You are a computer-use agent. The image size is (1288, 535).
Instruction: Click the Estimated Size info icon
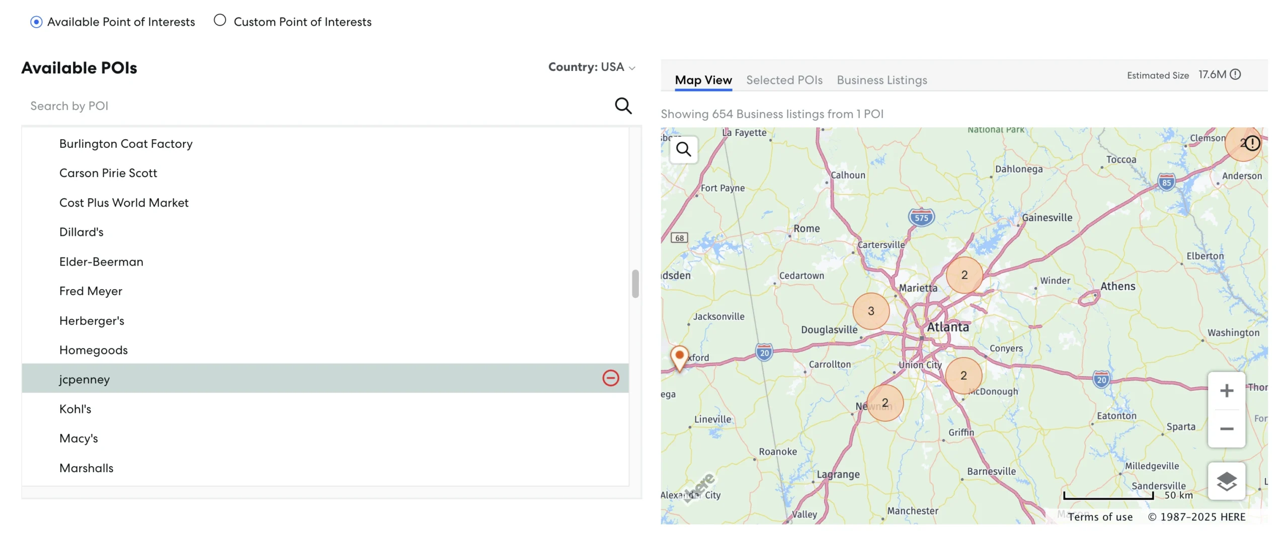click(x=1235, y=74)
